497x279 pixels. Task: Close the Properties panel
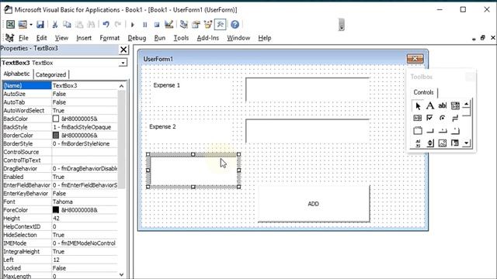coord(123,50)
